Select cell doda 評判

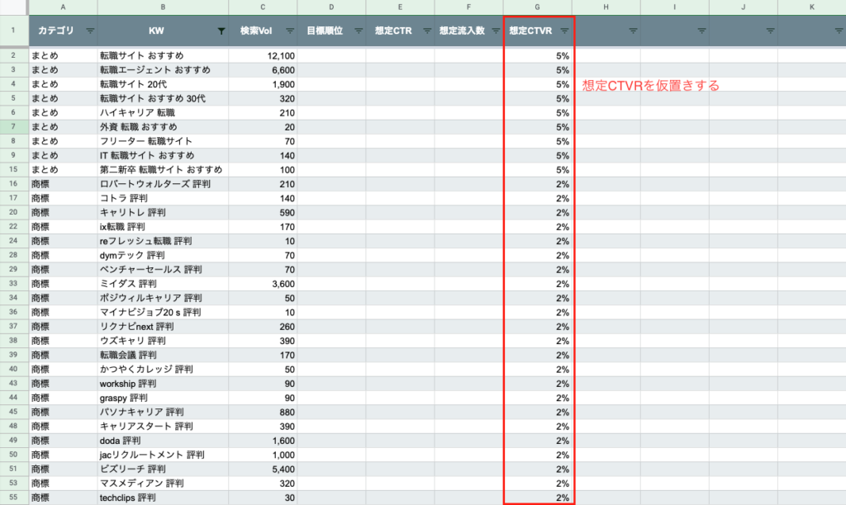163,441
